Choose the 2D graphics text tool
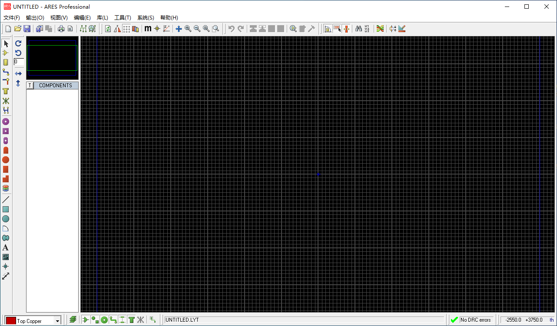Screen dimensions: 557x326 point(6,247)
